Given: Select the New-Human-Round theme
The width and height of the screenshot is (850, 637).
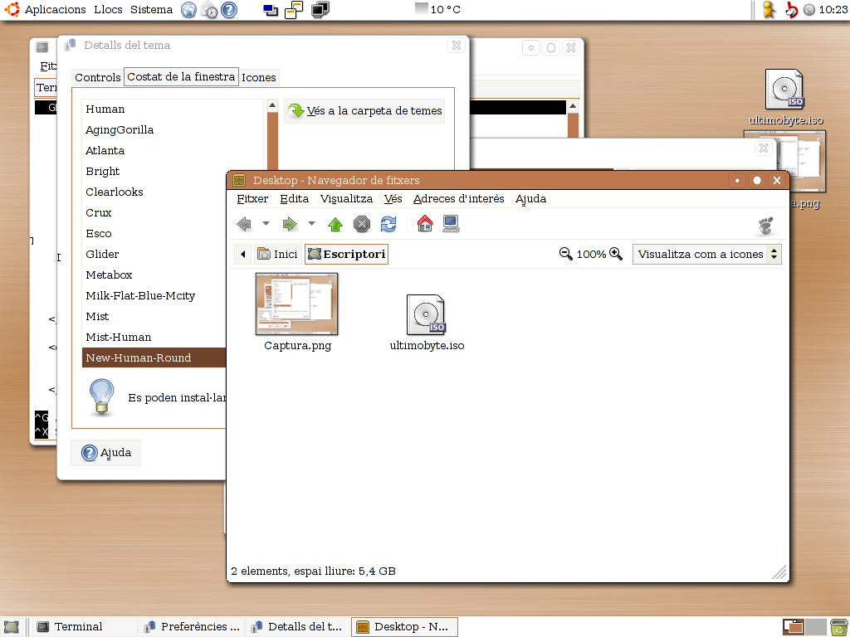Looking at the screenshot, I should click(x=154, y=357).
